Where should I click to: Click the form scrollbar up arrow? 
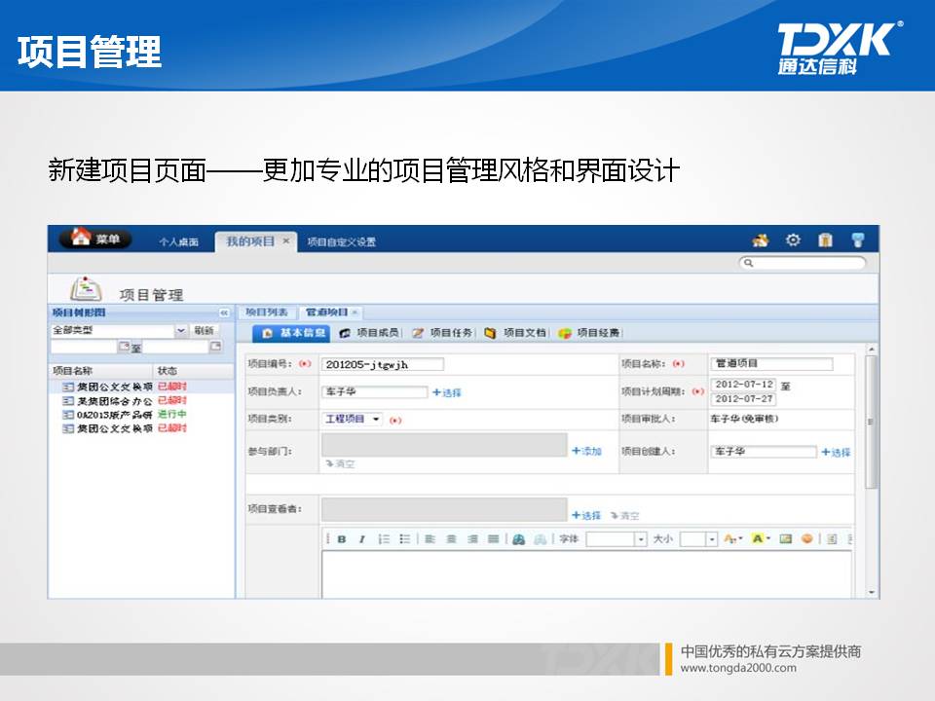871,349
